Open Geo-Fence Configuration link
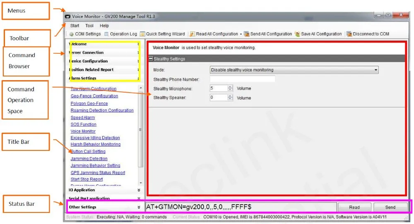 (x=94, y=96)
